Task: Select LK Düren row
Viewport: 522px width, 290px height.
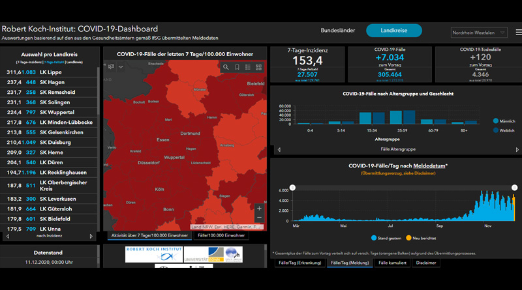Action: pos(48,162)
